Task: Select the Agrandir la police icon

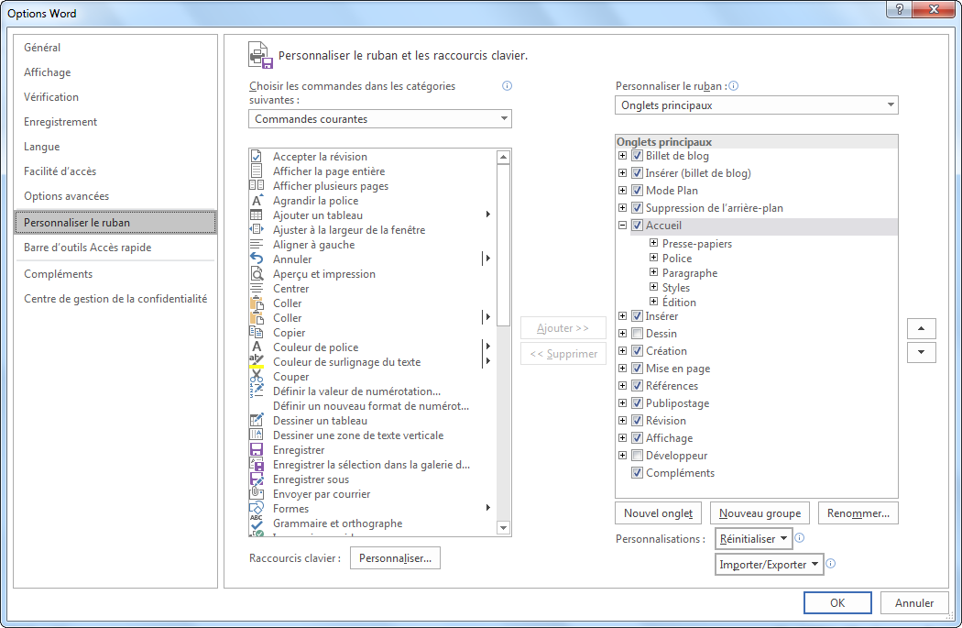Action: point(257,201)
